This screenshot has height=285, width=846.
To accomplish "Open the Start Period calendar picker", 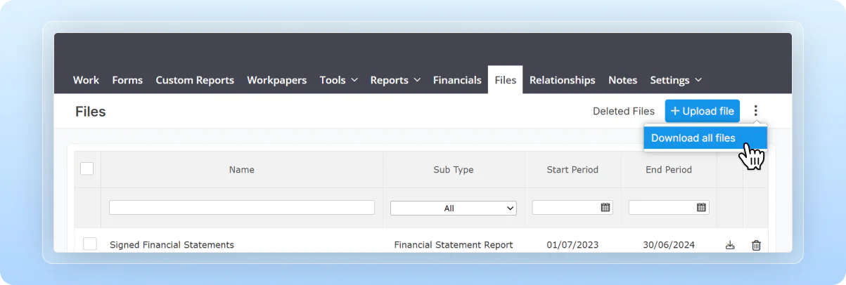I will pos(605,208).
